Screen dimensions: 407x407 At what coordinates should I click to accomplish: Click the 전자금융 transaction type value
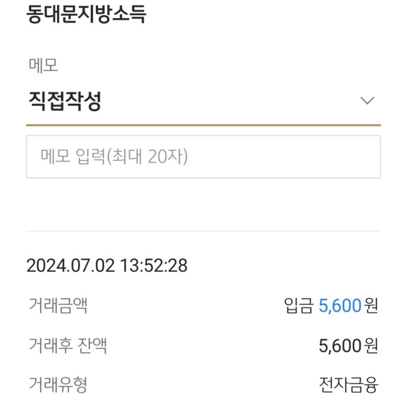pos(348,385)
